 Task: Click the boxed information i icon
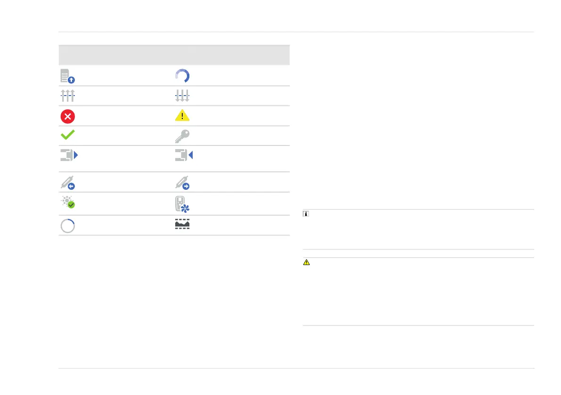click(306, 214)
